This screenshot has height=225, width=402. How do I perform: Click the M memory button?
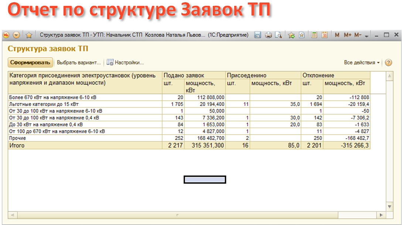[x=337, y=35]
